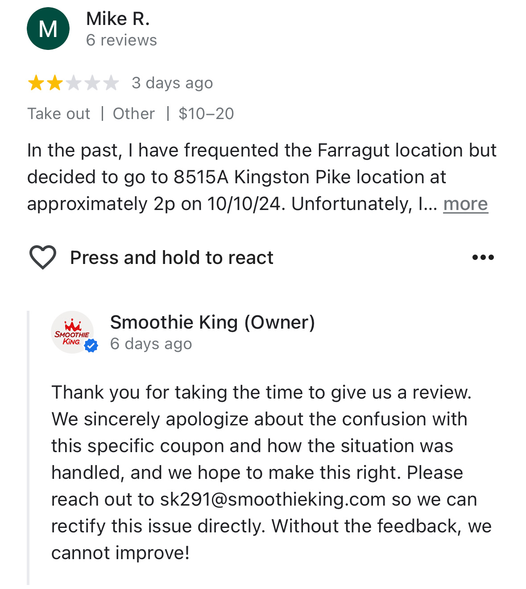Viewport: 526px width, 589px height.
Task: Click the second gold star
Action: 54,83
